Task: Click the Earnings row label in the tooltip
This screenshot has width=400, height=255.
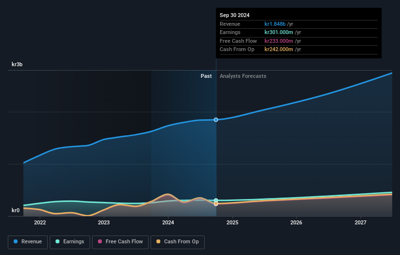Action: [230, 32]
